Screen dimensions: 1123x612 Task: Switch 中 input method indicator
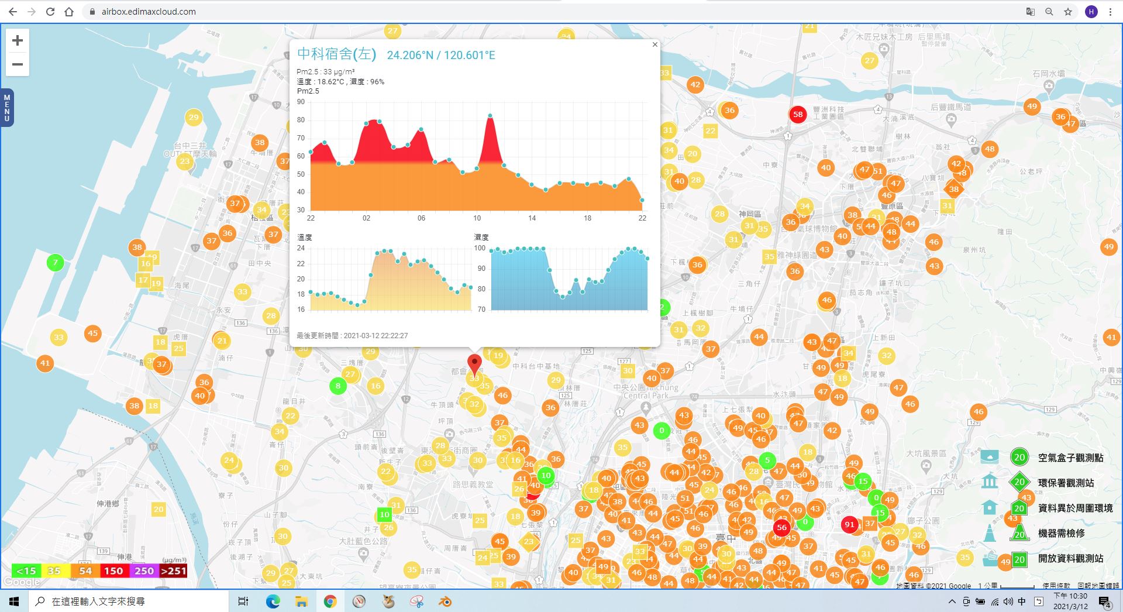tap(1022, 601)
